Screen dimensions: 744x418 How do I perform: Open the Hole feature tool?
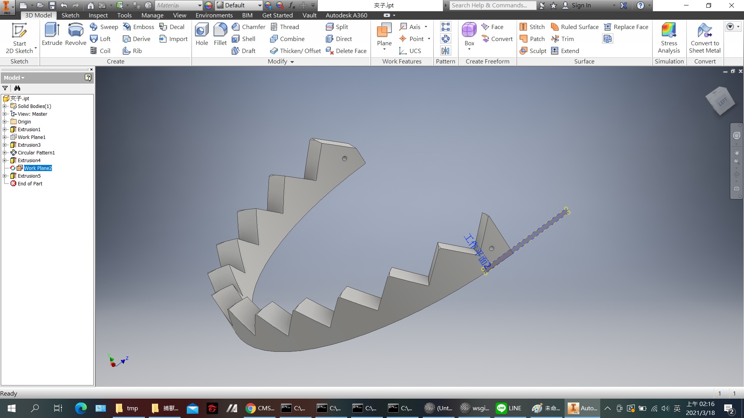click(201, 34)
